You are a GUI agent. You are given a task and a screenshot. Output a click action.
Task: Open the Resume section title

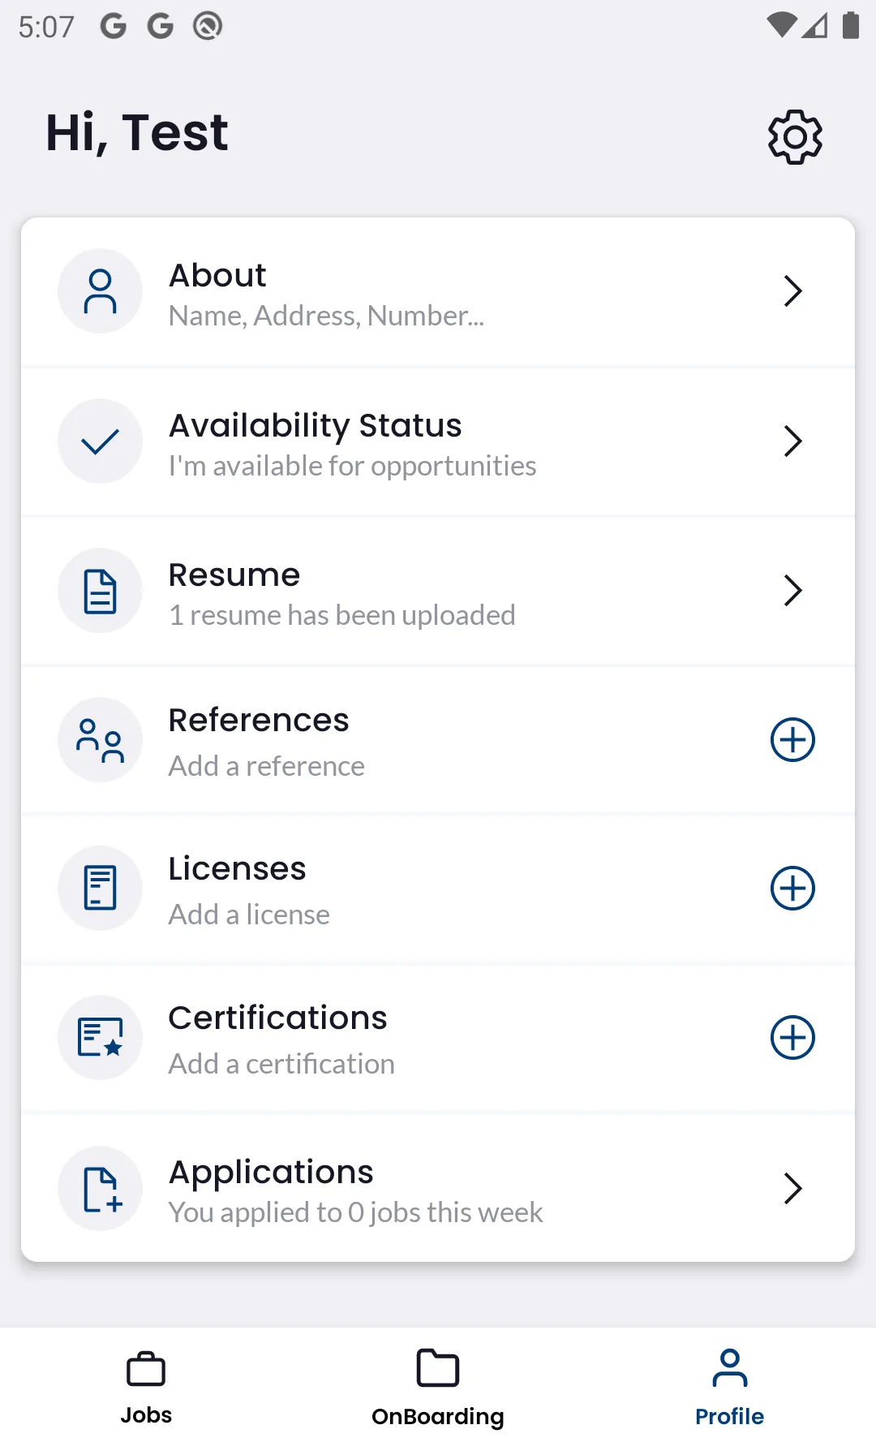[234, 575]
